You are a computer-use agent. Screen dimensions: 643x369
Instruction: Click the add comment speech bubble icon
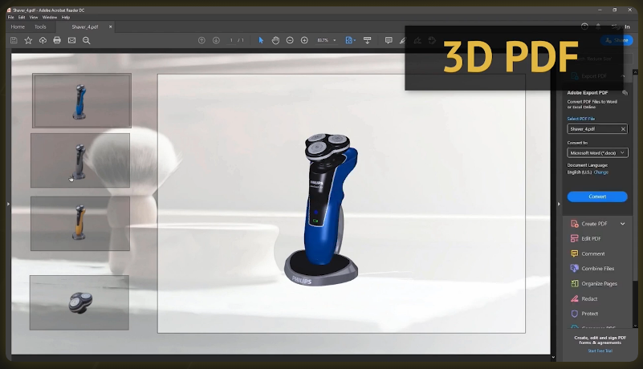click(x=389, y=40)
